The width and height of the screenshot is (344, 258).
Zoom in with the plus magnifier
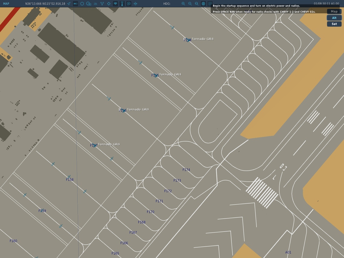(183, 3)
